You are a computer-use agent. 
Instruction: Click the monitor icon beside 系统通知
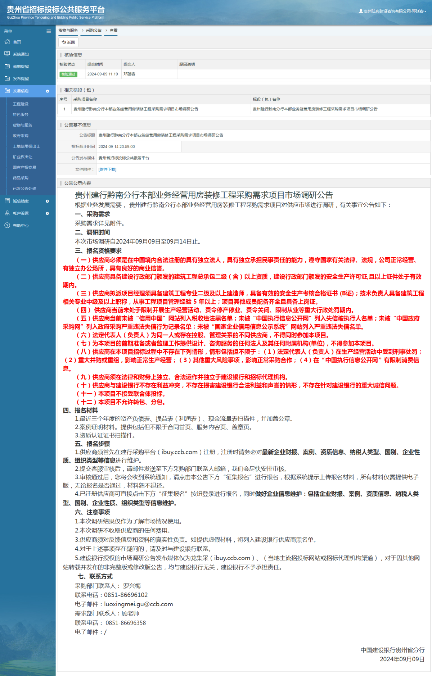pyautogui.click(x=7, y=54)
